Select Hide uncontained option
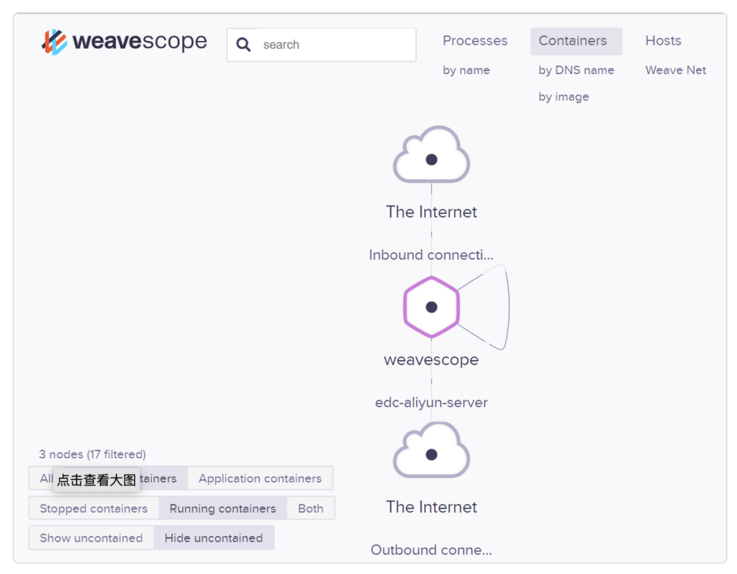This screenshot has height=574, width=737. [214, 538]
